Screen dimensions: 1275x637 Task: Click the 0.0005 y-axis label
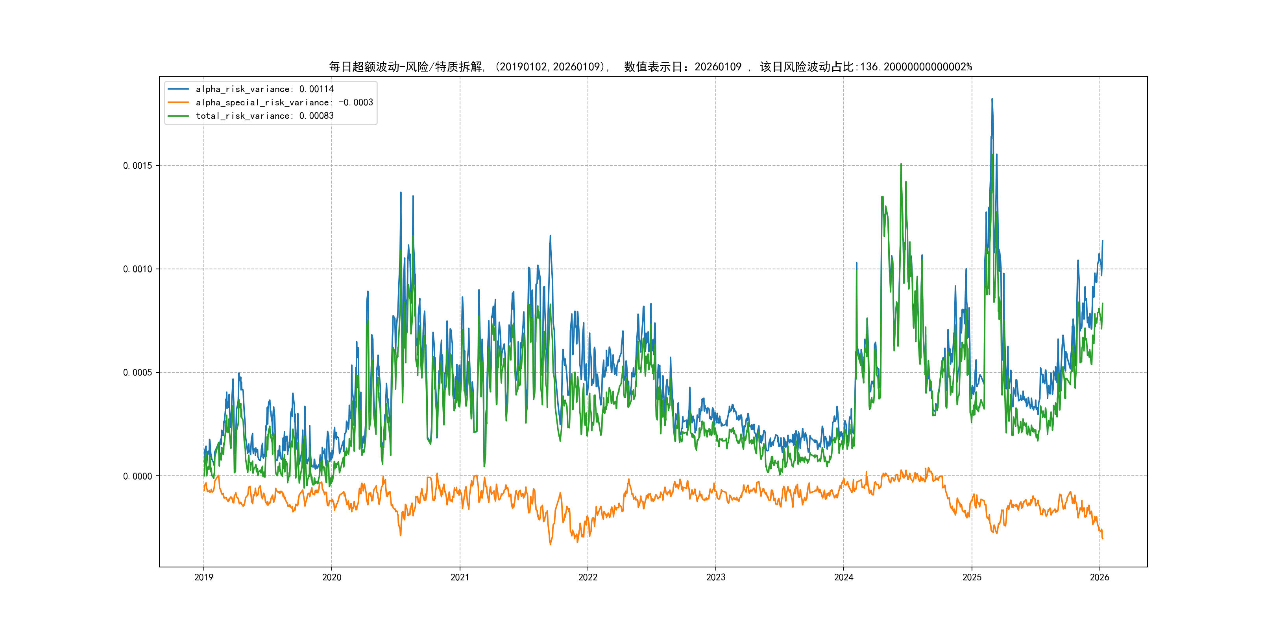click(138, 372)
